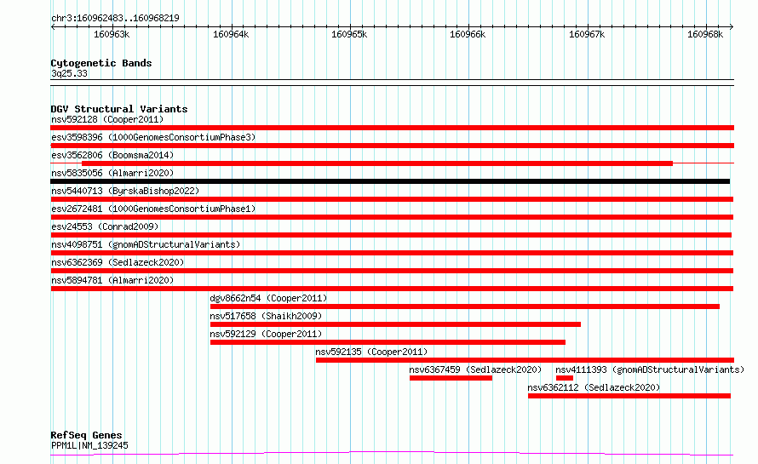The width and height of the screenshot is (758, 464).
Task: Select the black bar for nsv5835056
Action: click(x=390, y=181)
